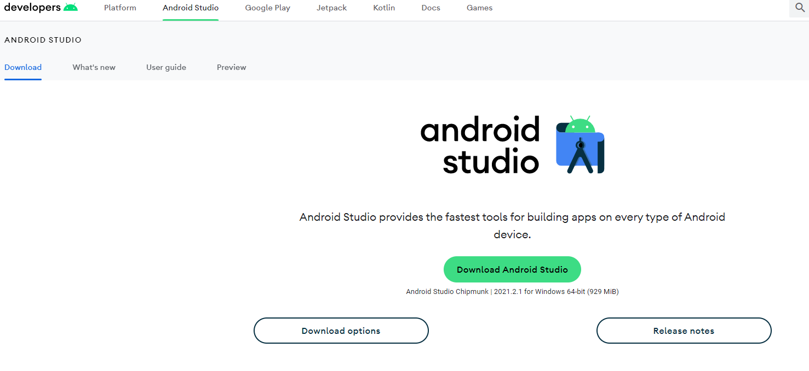Click the green Download Android Studio button

512,269
